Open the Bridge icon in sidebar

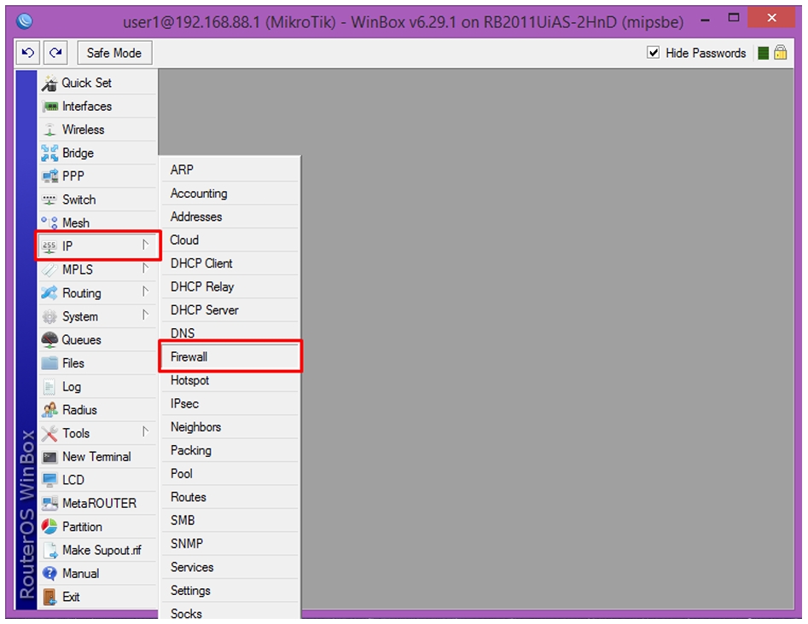[49, 153]
